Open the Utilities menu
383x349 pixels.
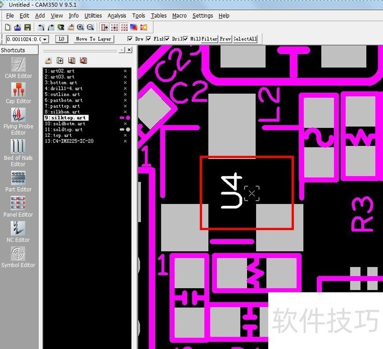93,16
